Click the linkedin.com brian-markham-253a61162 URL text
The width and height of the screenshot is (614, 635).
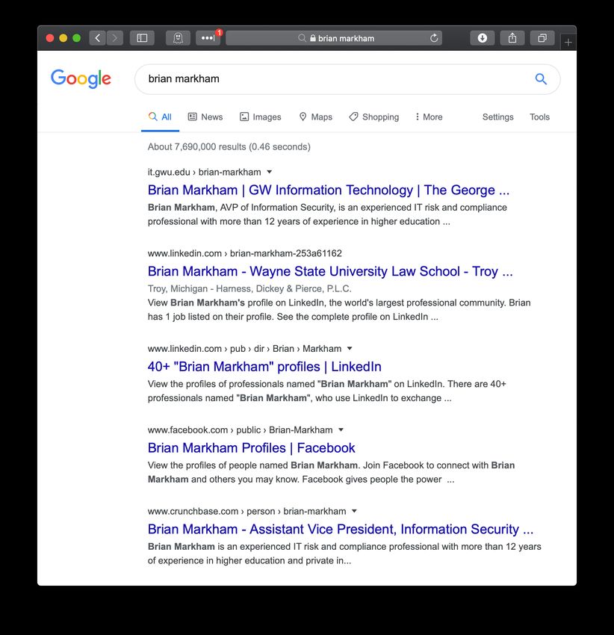(244, 253)
